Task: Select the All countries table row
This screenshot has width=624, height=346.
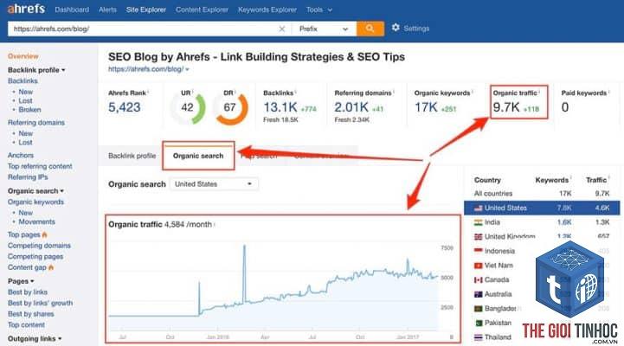Action: (542, 194)
